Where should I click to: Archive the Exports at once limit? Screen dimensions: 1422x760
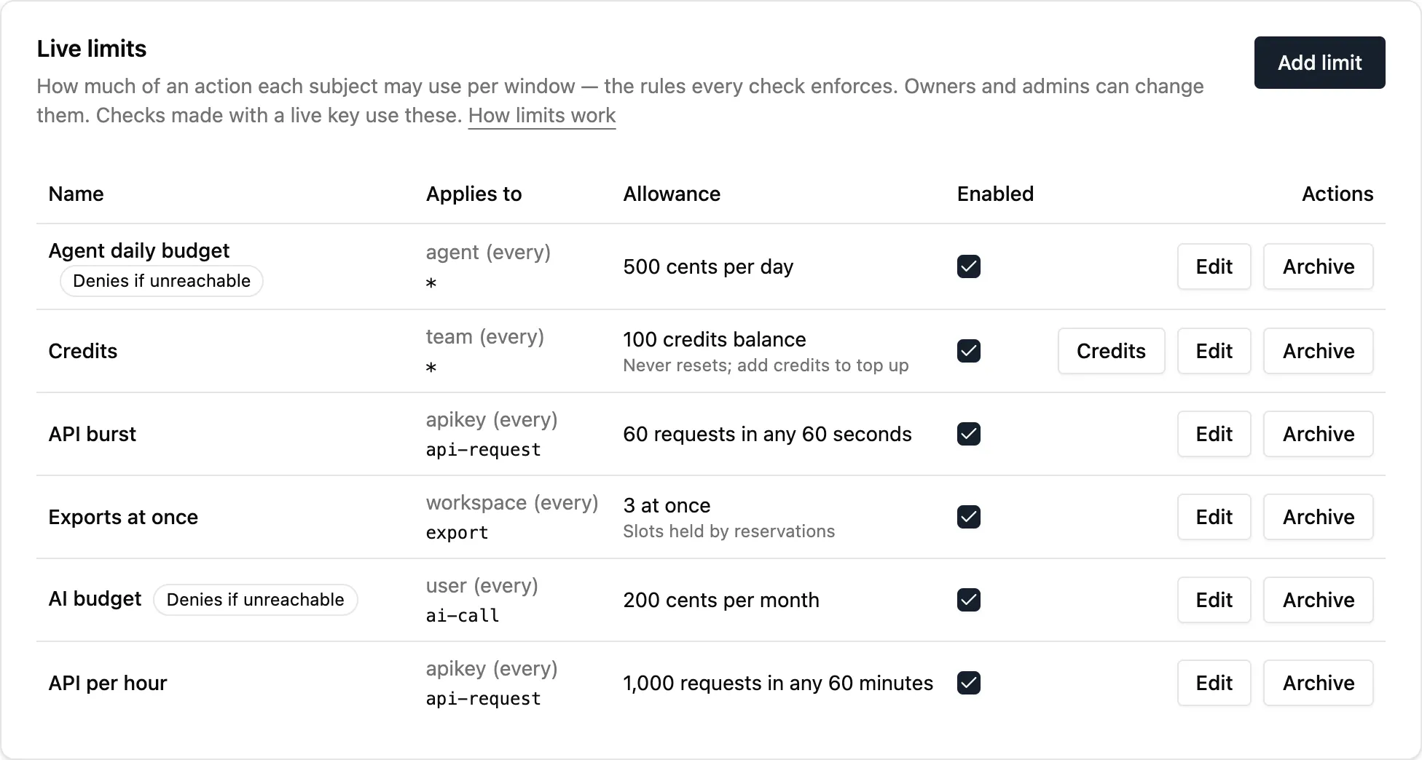click(x=1319, y=517)
